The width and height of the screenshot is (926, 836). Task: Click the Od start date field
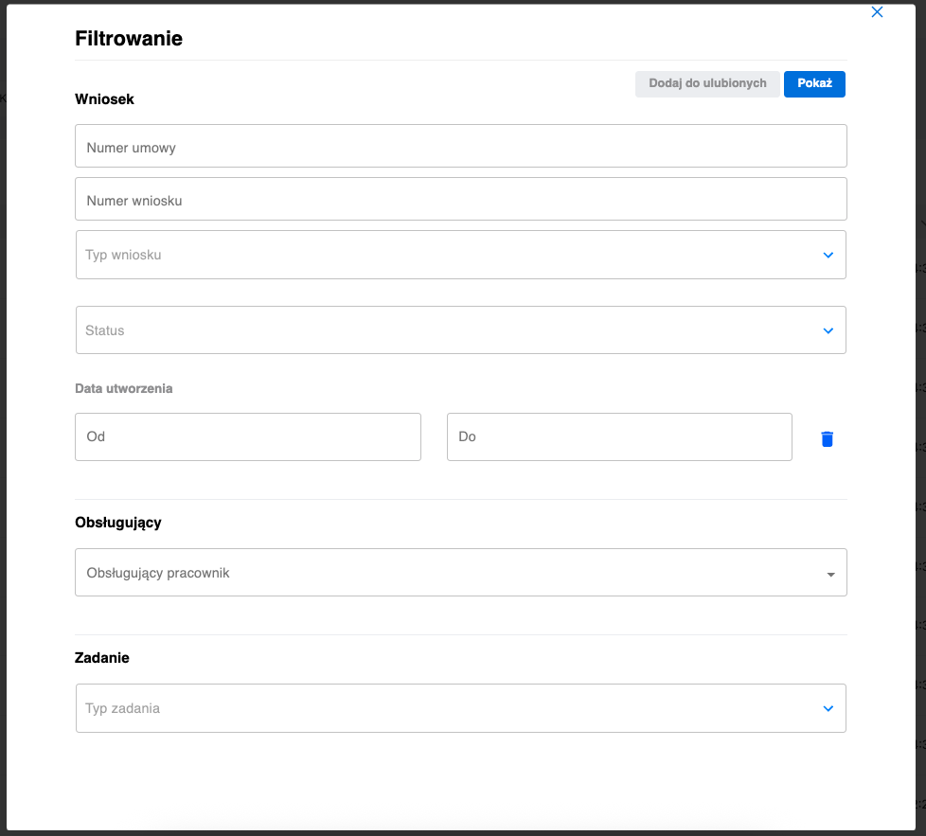click(x=247, y=436)
